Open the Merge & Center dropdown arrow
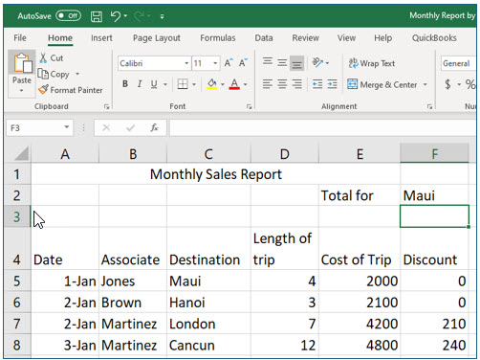 click(x=425, y=84)
